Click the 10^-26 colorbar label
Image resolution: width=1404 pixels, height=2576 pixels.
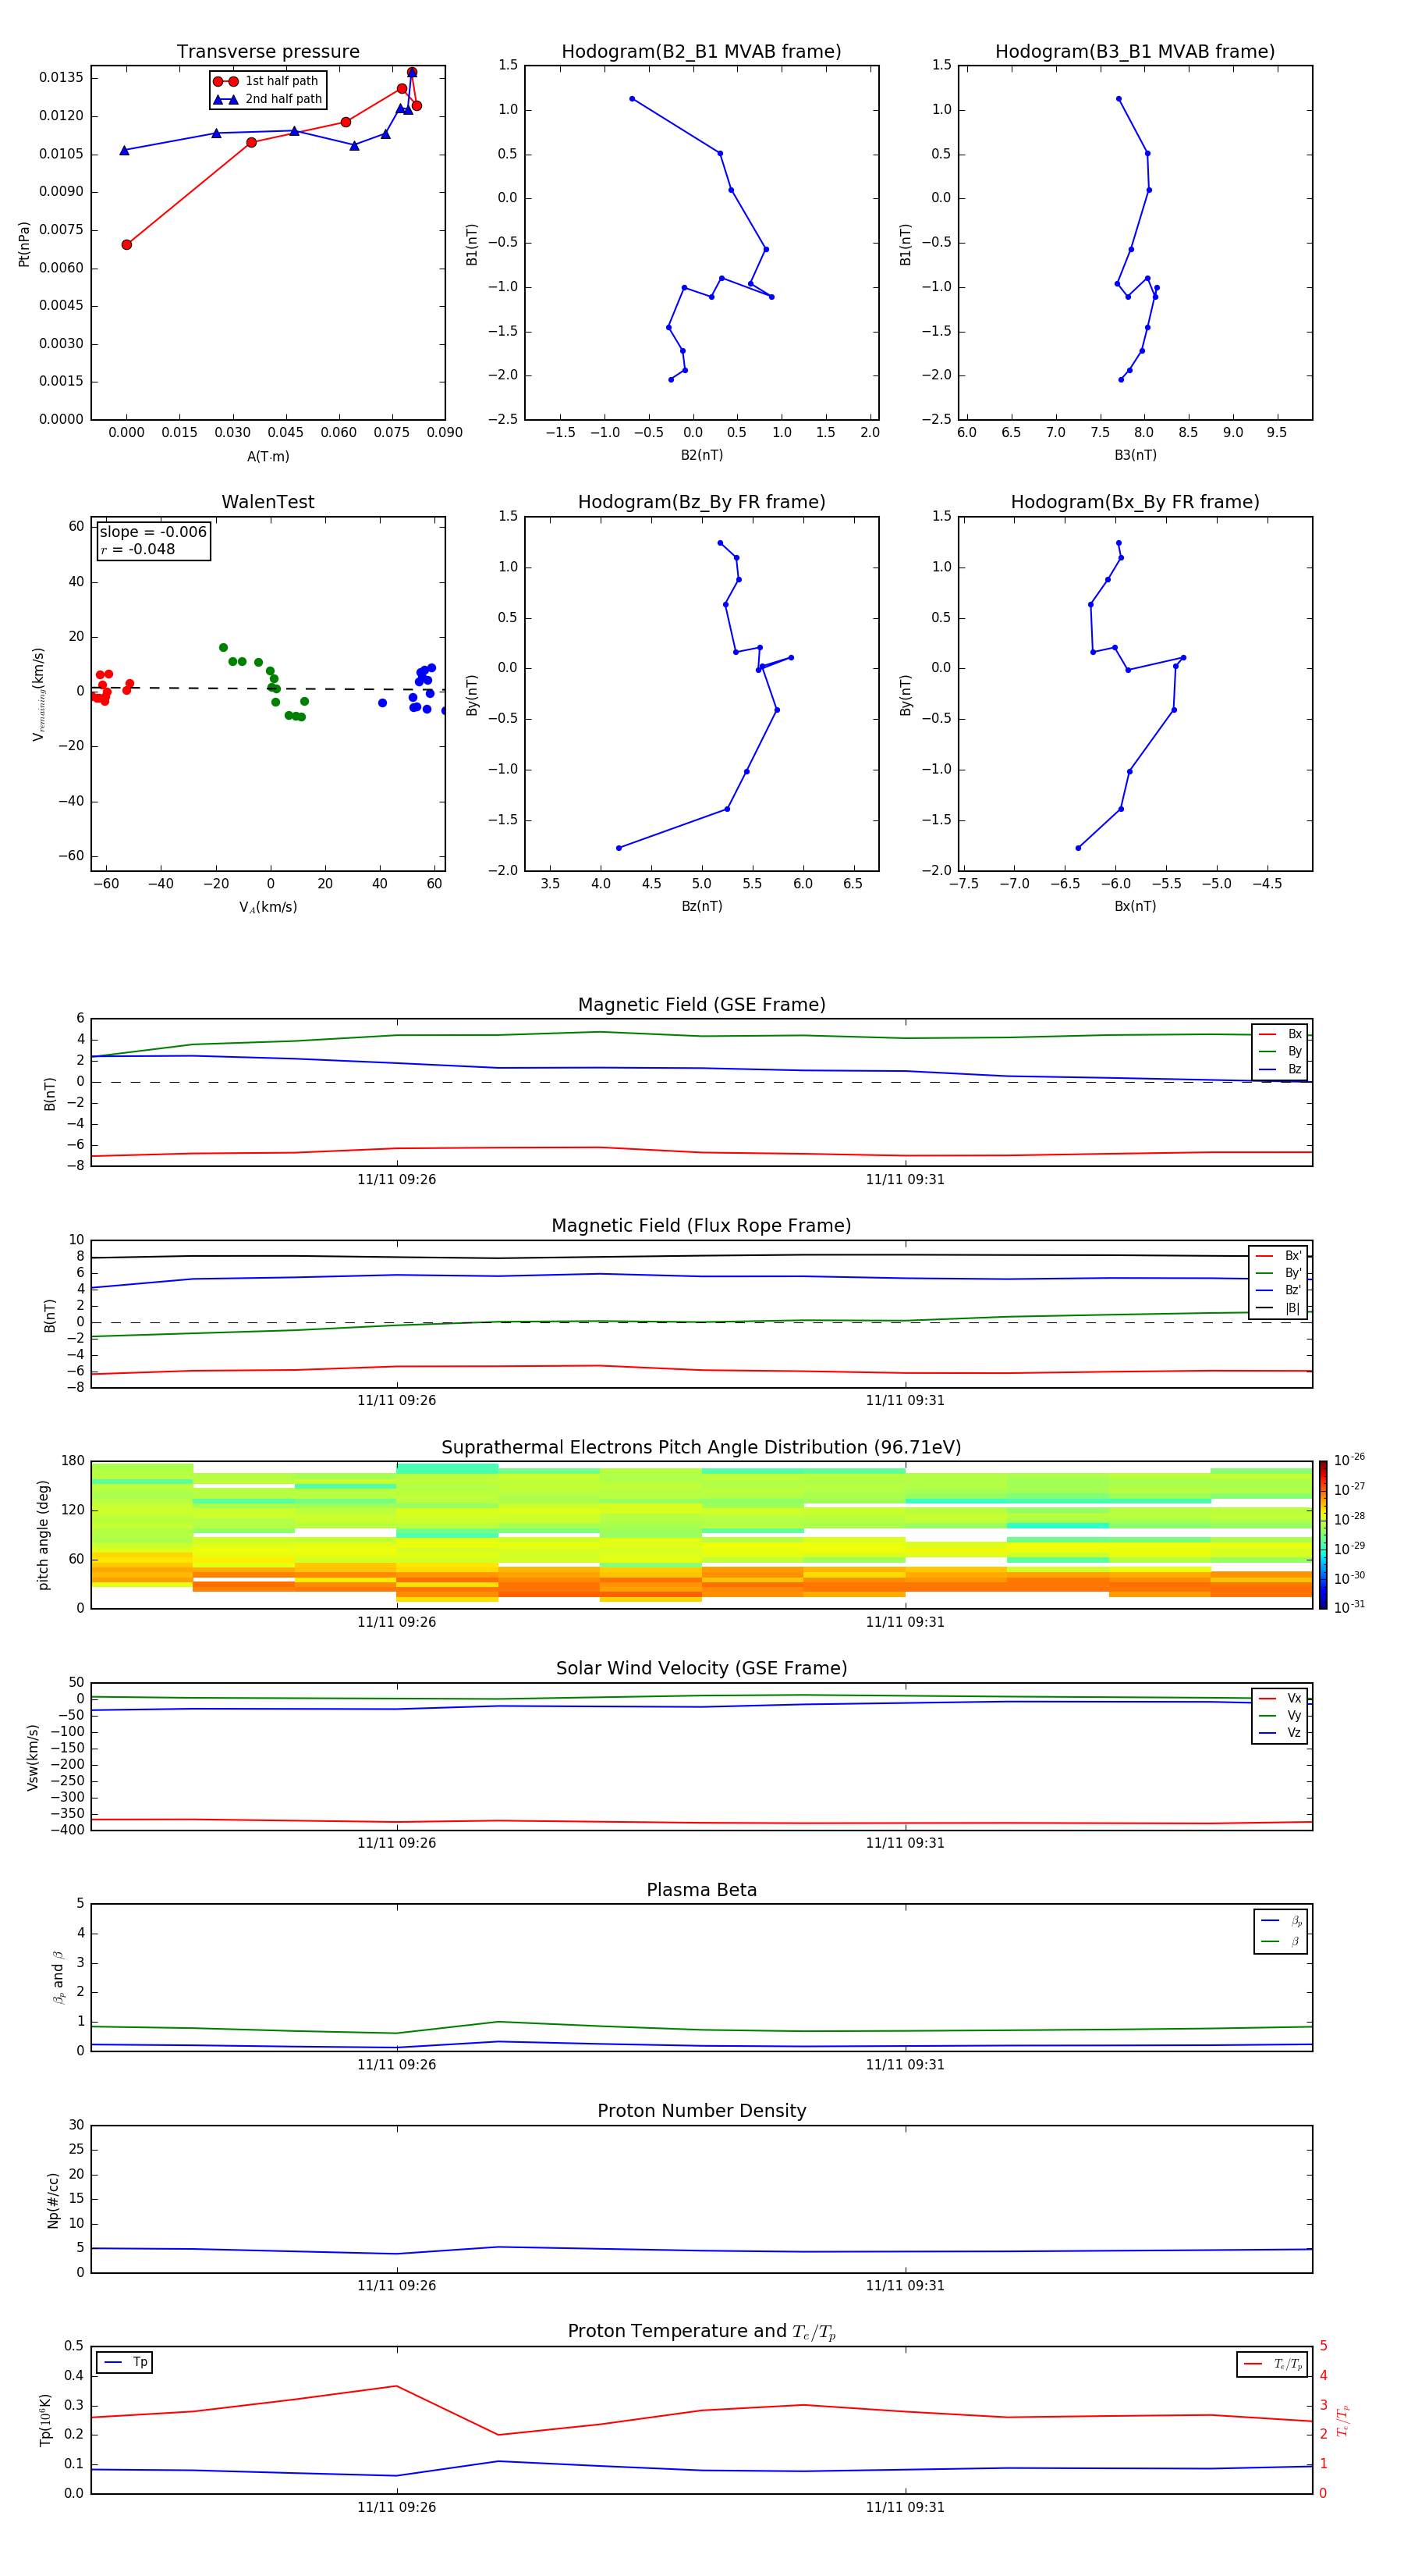click(x=1349, y=1460)
